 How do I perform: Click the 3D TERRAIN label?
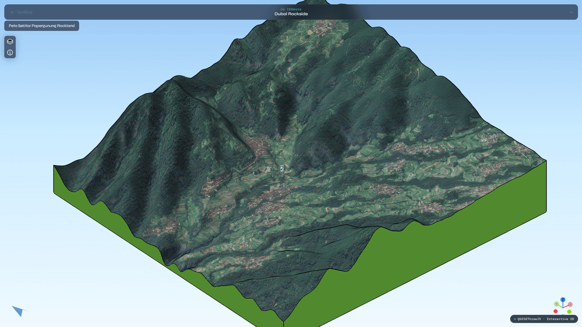(291, 9)
